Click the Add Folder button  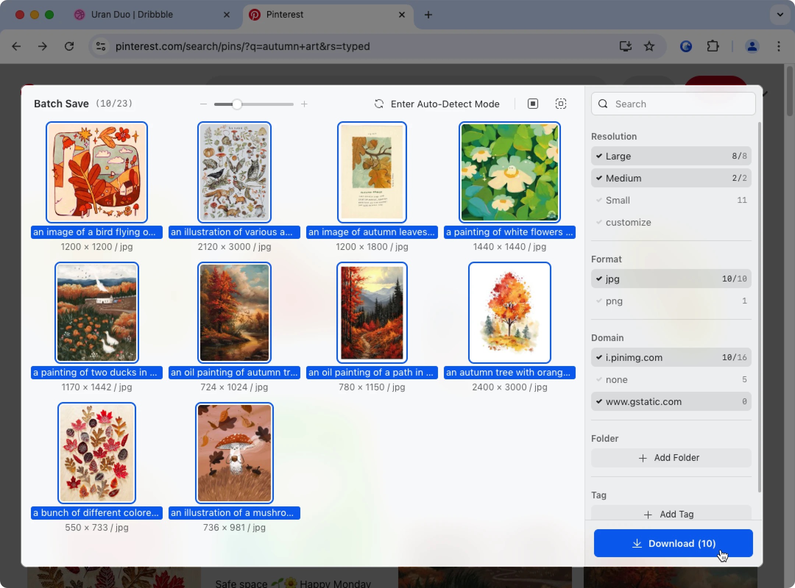click(x=671, y=458)
